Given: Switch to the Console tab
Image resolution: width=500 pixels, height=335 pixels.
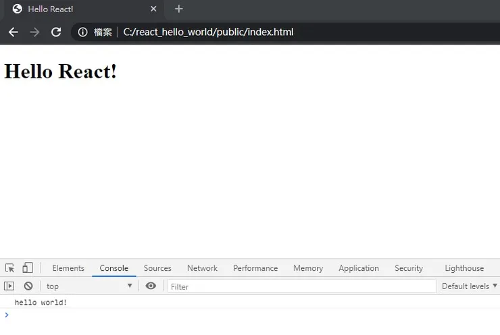Looking at the screenshot, I should pyautogui.click(x=114, y=268).
